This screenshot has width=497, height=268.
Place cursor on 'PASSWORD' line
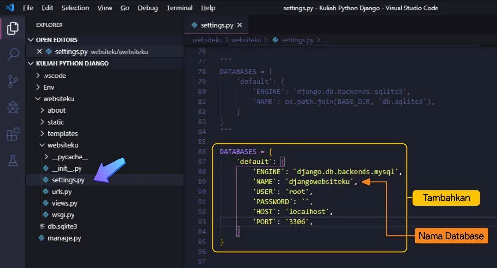click(282, 202)
